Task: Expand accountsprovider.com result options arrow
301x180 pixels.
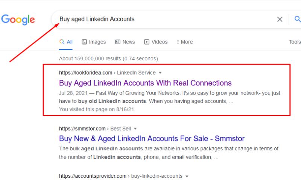Action: point(187,176)
